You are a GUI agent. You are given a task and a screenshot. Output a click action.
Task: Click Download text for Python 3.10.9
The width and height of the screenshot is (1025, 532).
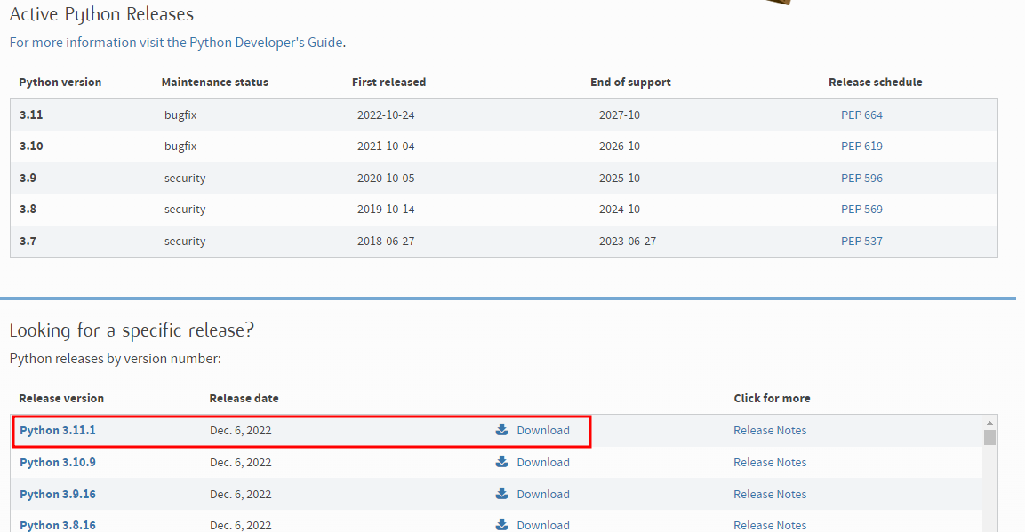(543, 462)
